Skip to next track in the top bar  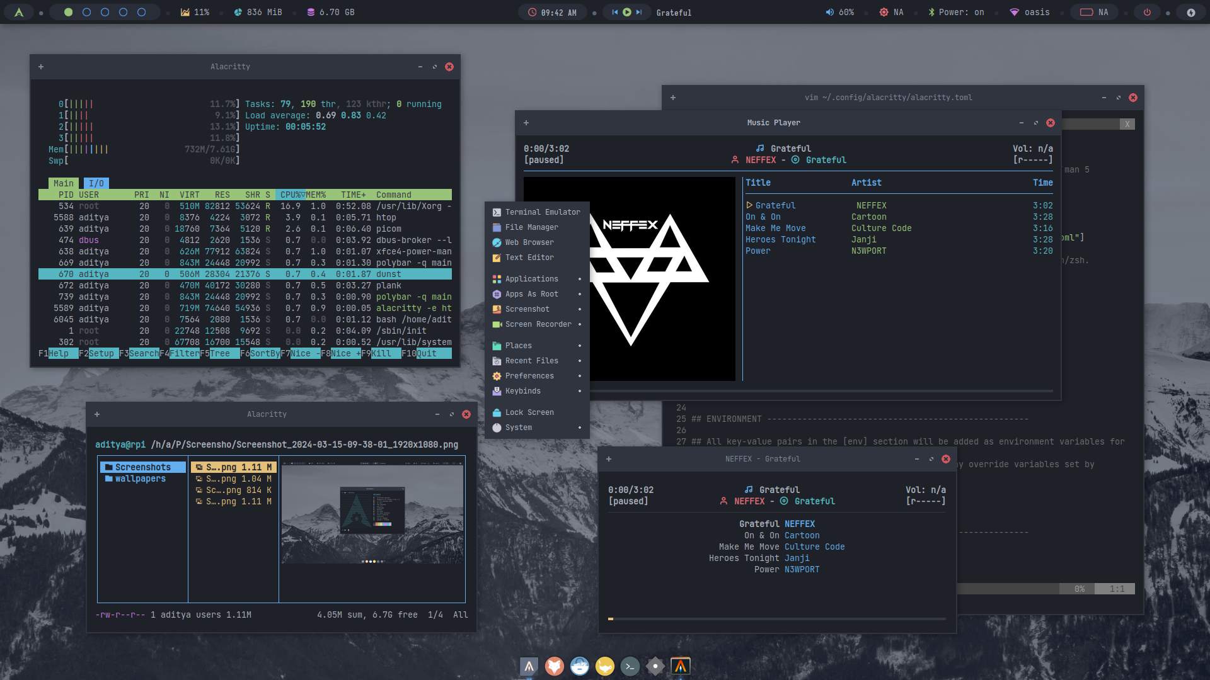(x=638, y=12)
